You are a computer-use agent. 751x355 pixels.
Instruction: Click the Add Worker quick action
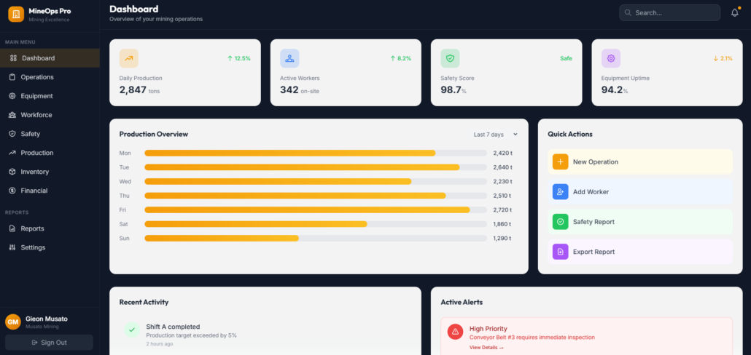point(639,191)
